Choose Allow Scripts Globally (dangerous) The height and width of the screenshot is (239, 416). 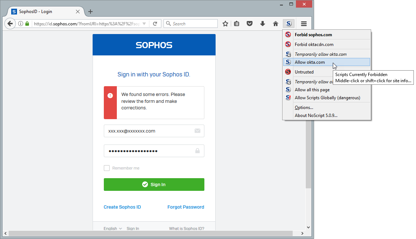click(x=327, y=98)
